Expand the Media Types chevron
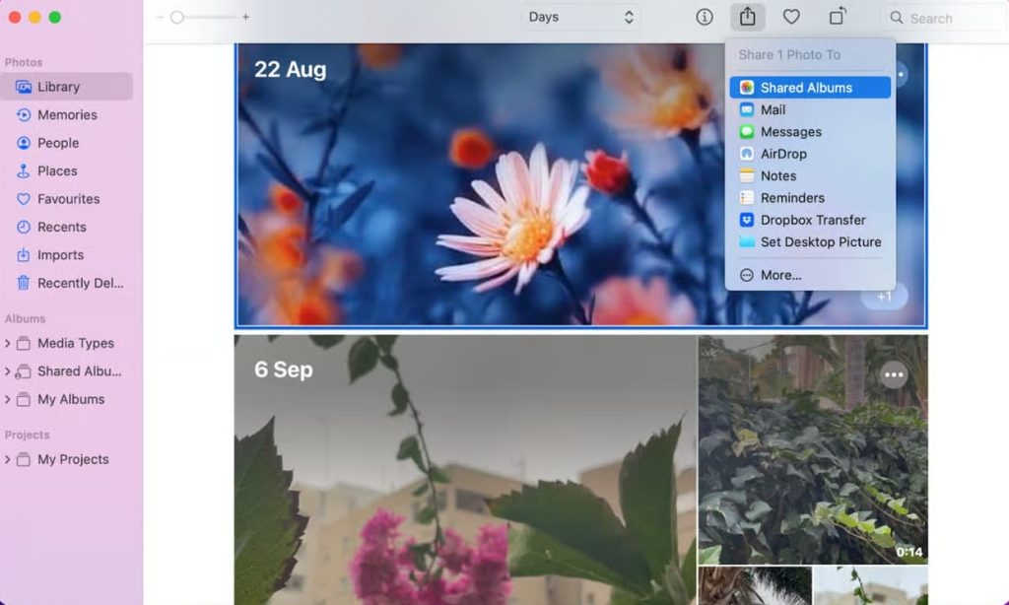 [x=7, y=344]
